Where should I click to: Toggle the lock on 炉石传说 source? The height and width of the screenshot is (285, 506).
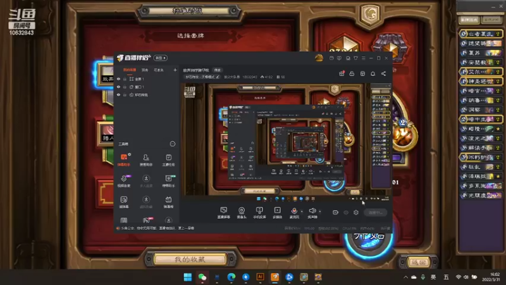(125, 95)
